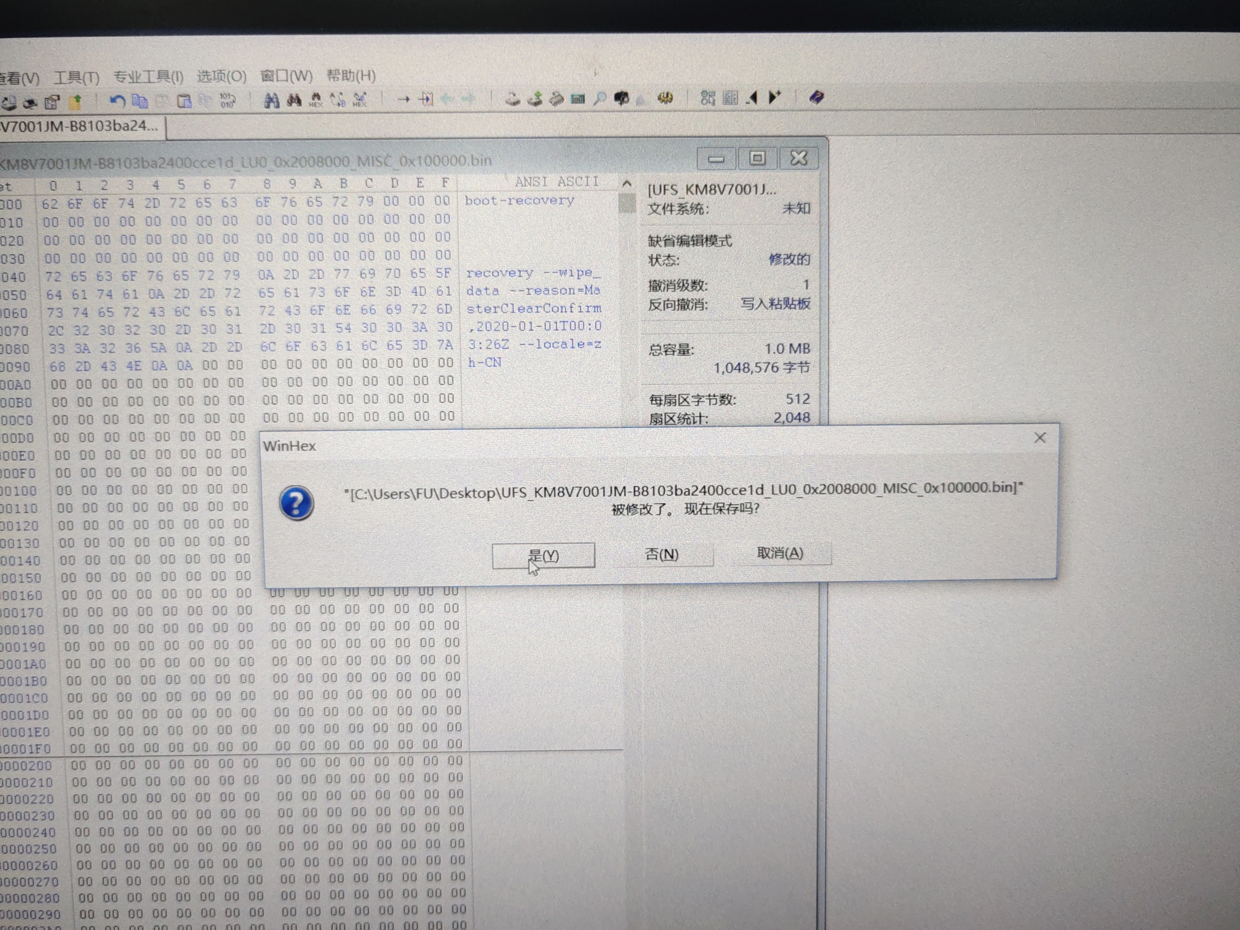Click the Open Disk toolbar icon

[x=512, y=98]
